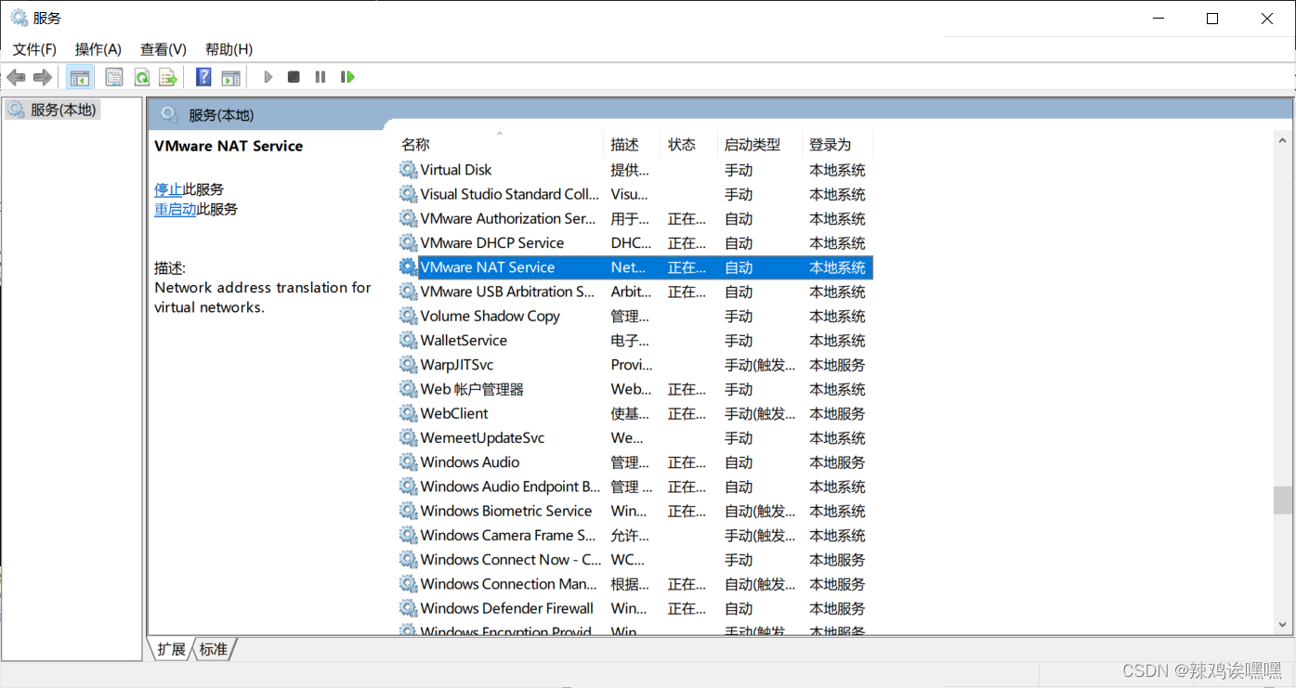Click the gear icon in the 服务(本地) header
This screenshot has width=1296, height=688.
tap(169, 114)
